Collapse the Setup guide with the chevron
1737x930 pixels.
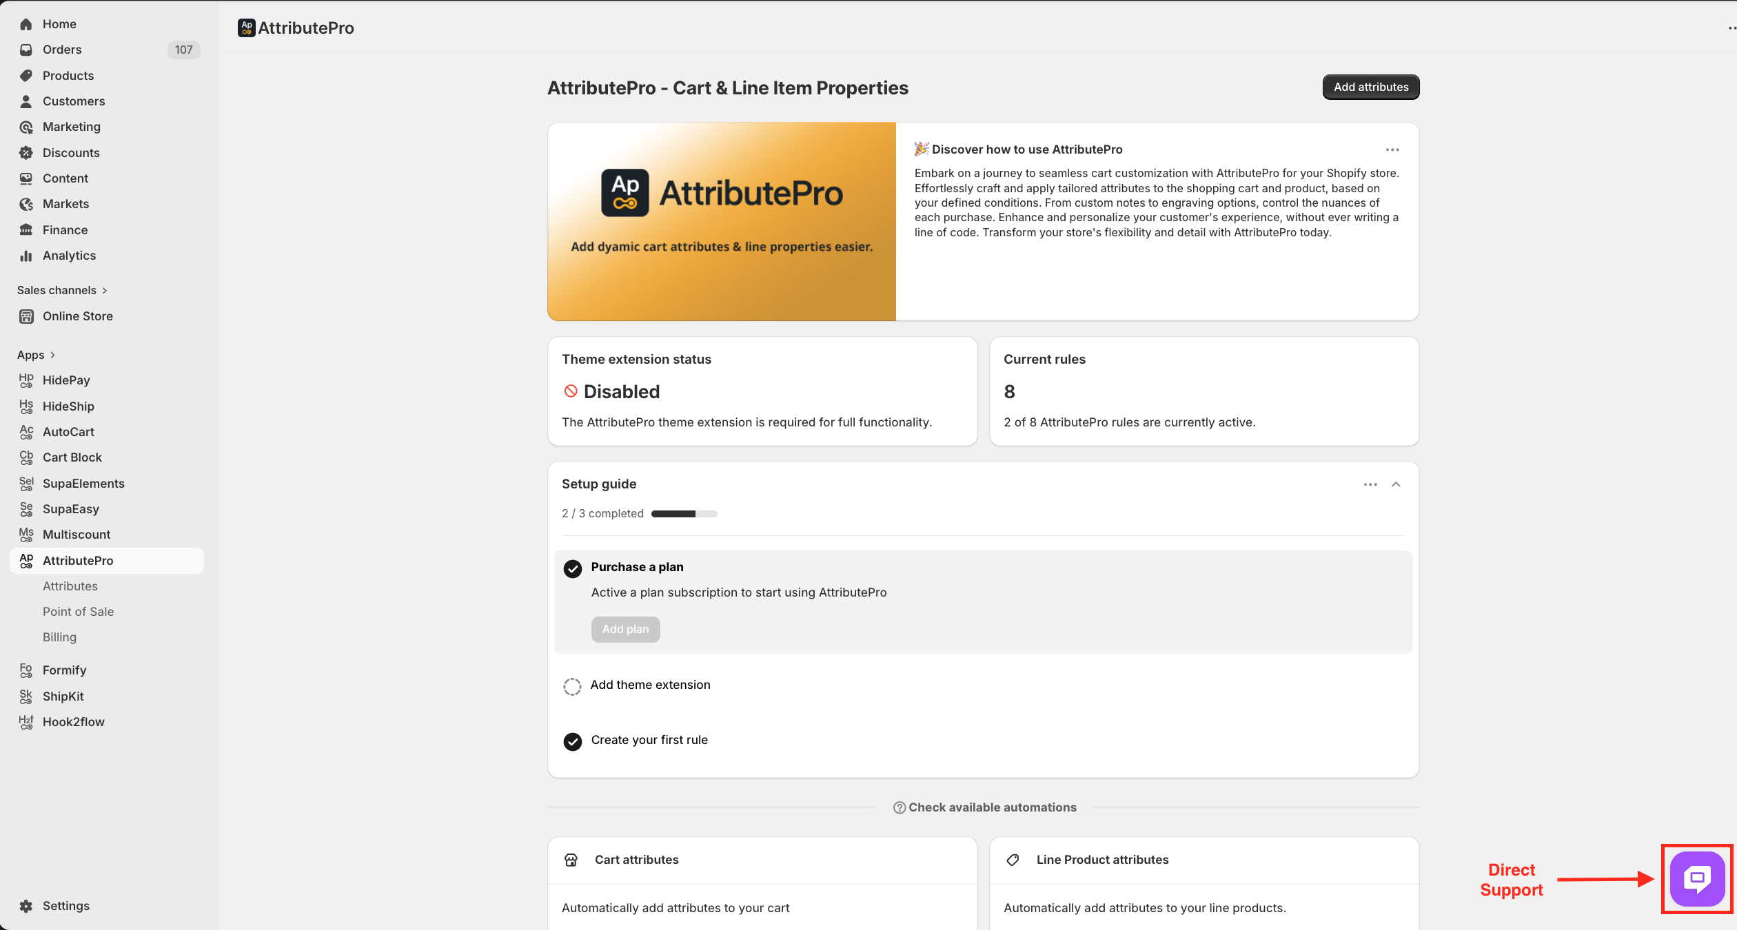(1396, 484)
